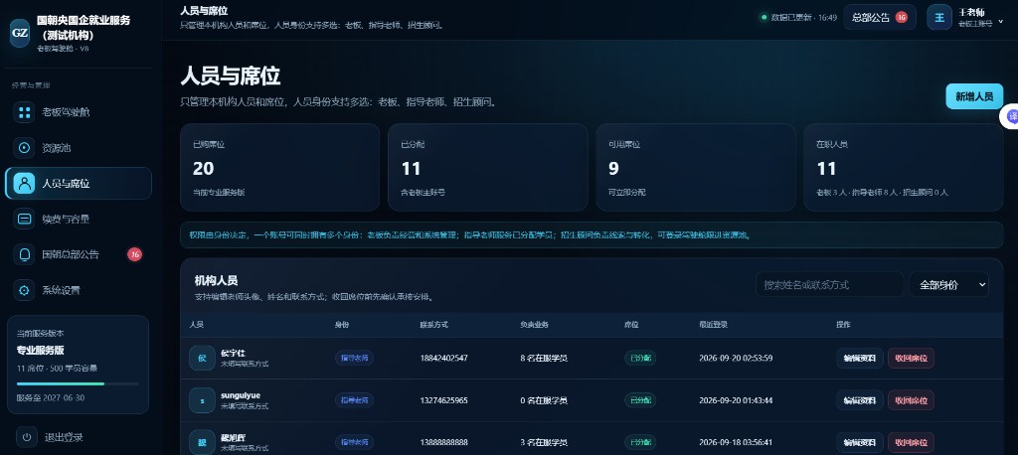This screenshot has width=1018, height=455.
Task: Click the 联系方式 column header
Action: [x=433, y=324]
